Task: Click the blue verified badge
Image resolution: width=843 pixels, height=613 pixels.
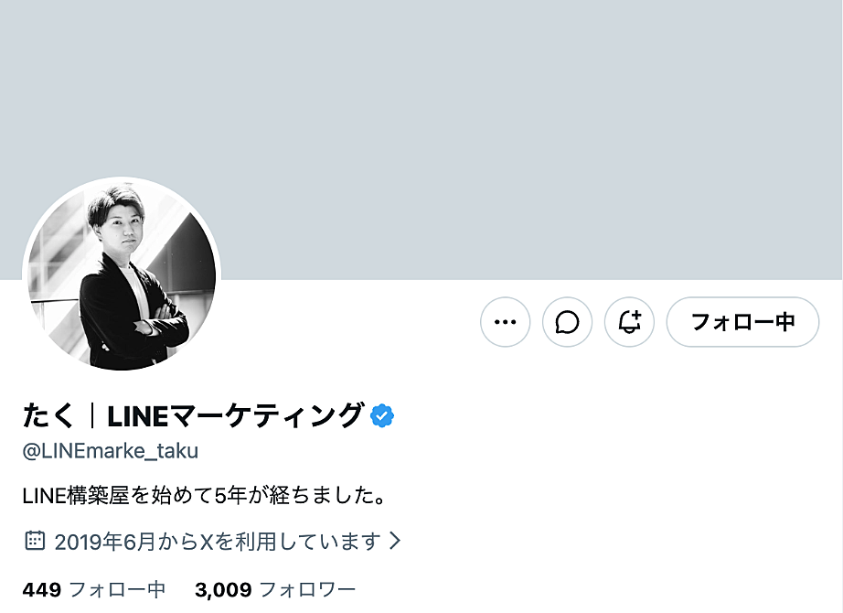Action: point(382,416)
